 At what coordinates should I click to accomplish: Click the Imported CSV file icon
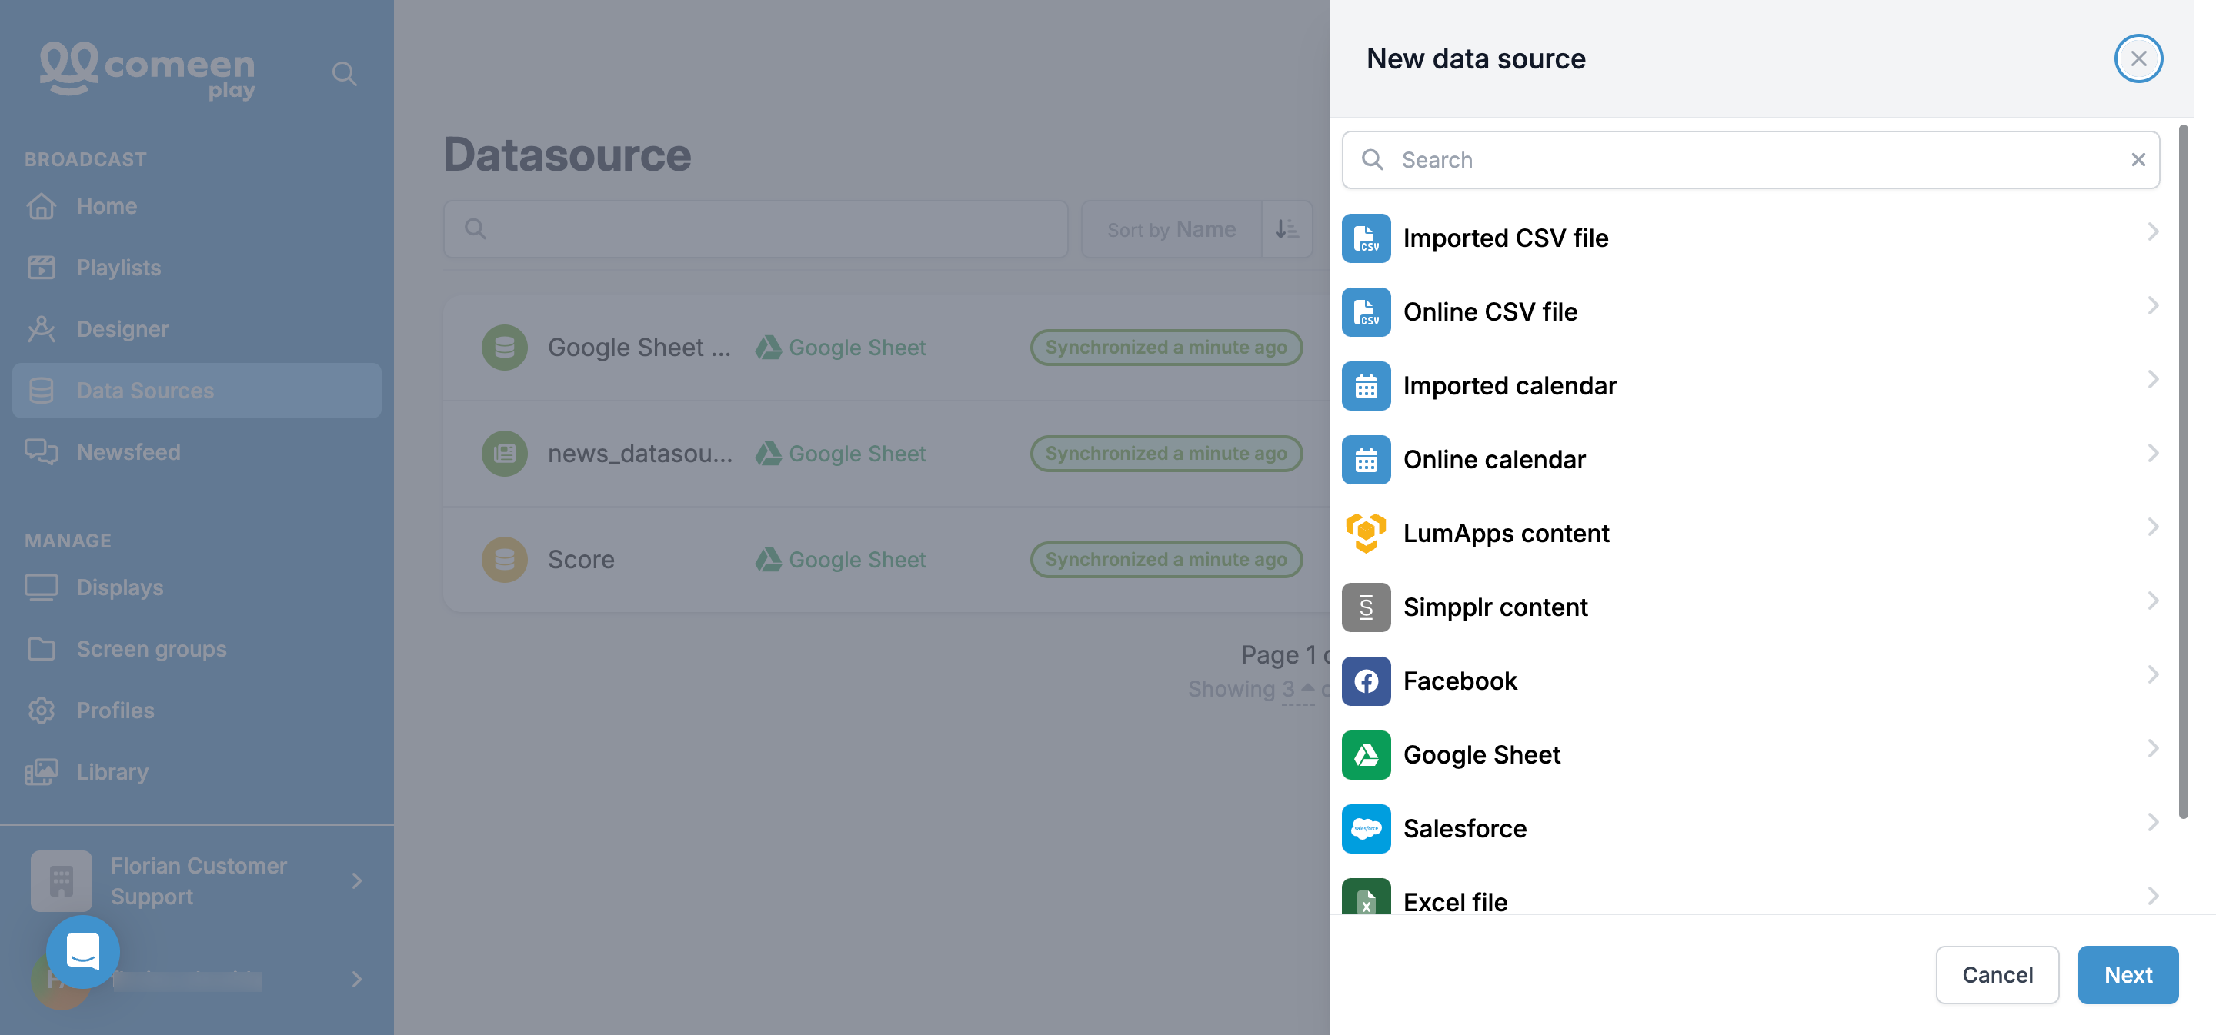[1366, 238]
